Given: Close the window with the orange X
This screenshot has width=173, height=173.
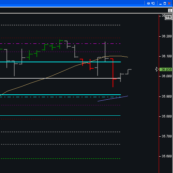Looking at the screenshot, I should pos(169,4).
